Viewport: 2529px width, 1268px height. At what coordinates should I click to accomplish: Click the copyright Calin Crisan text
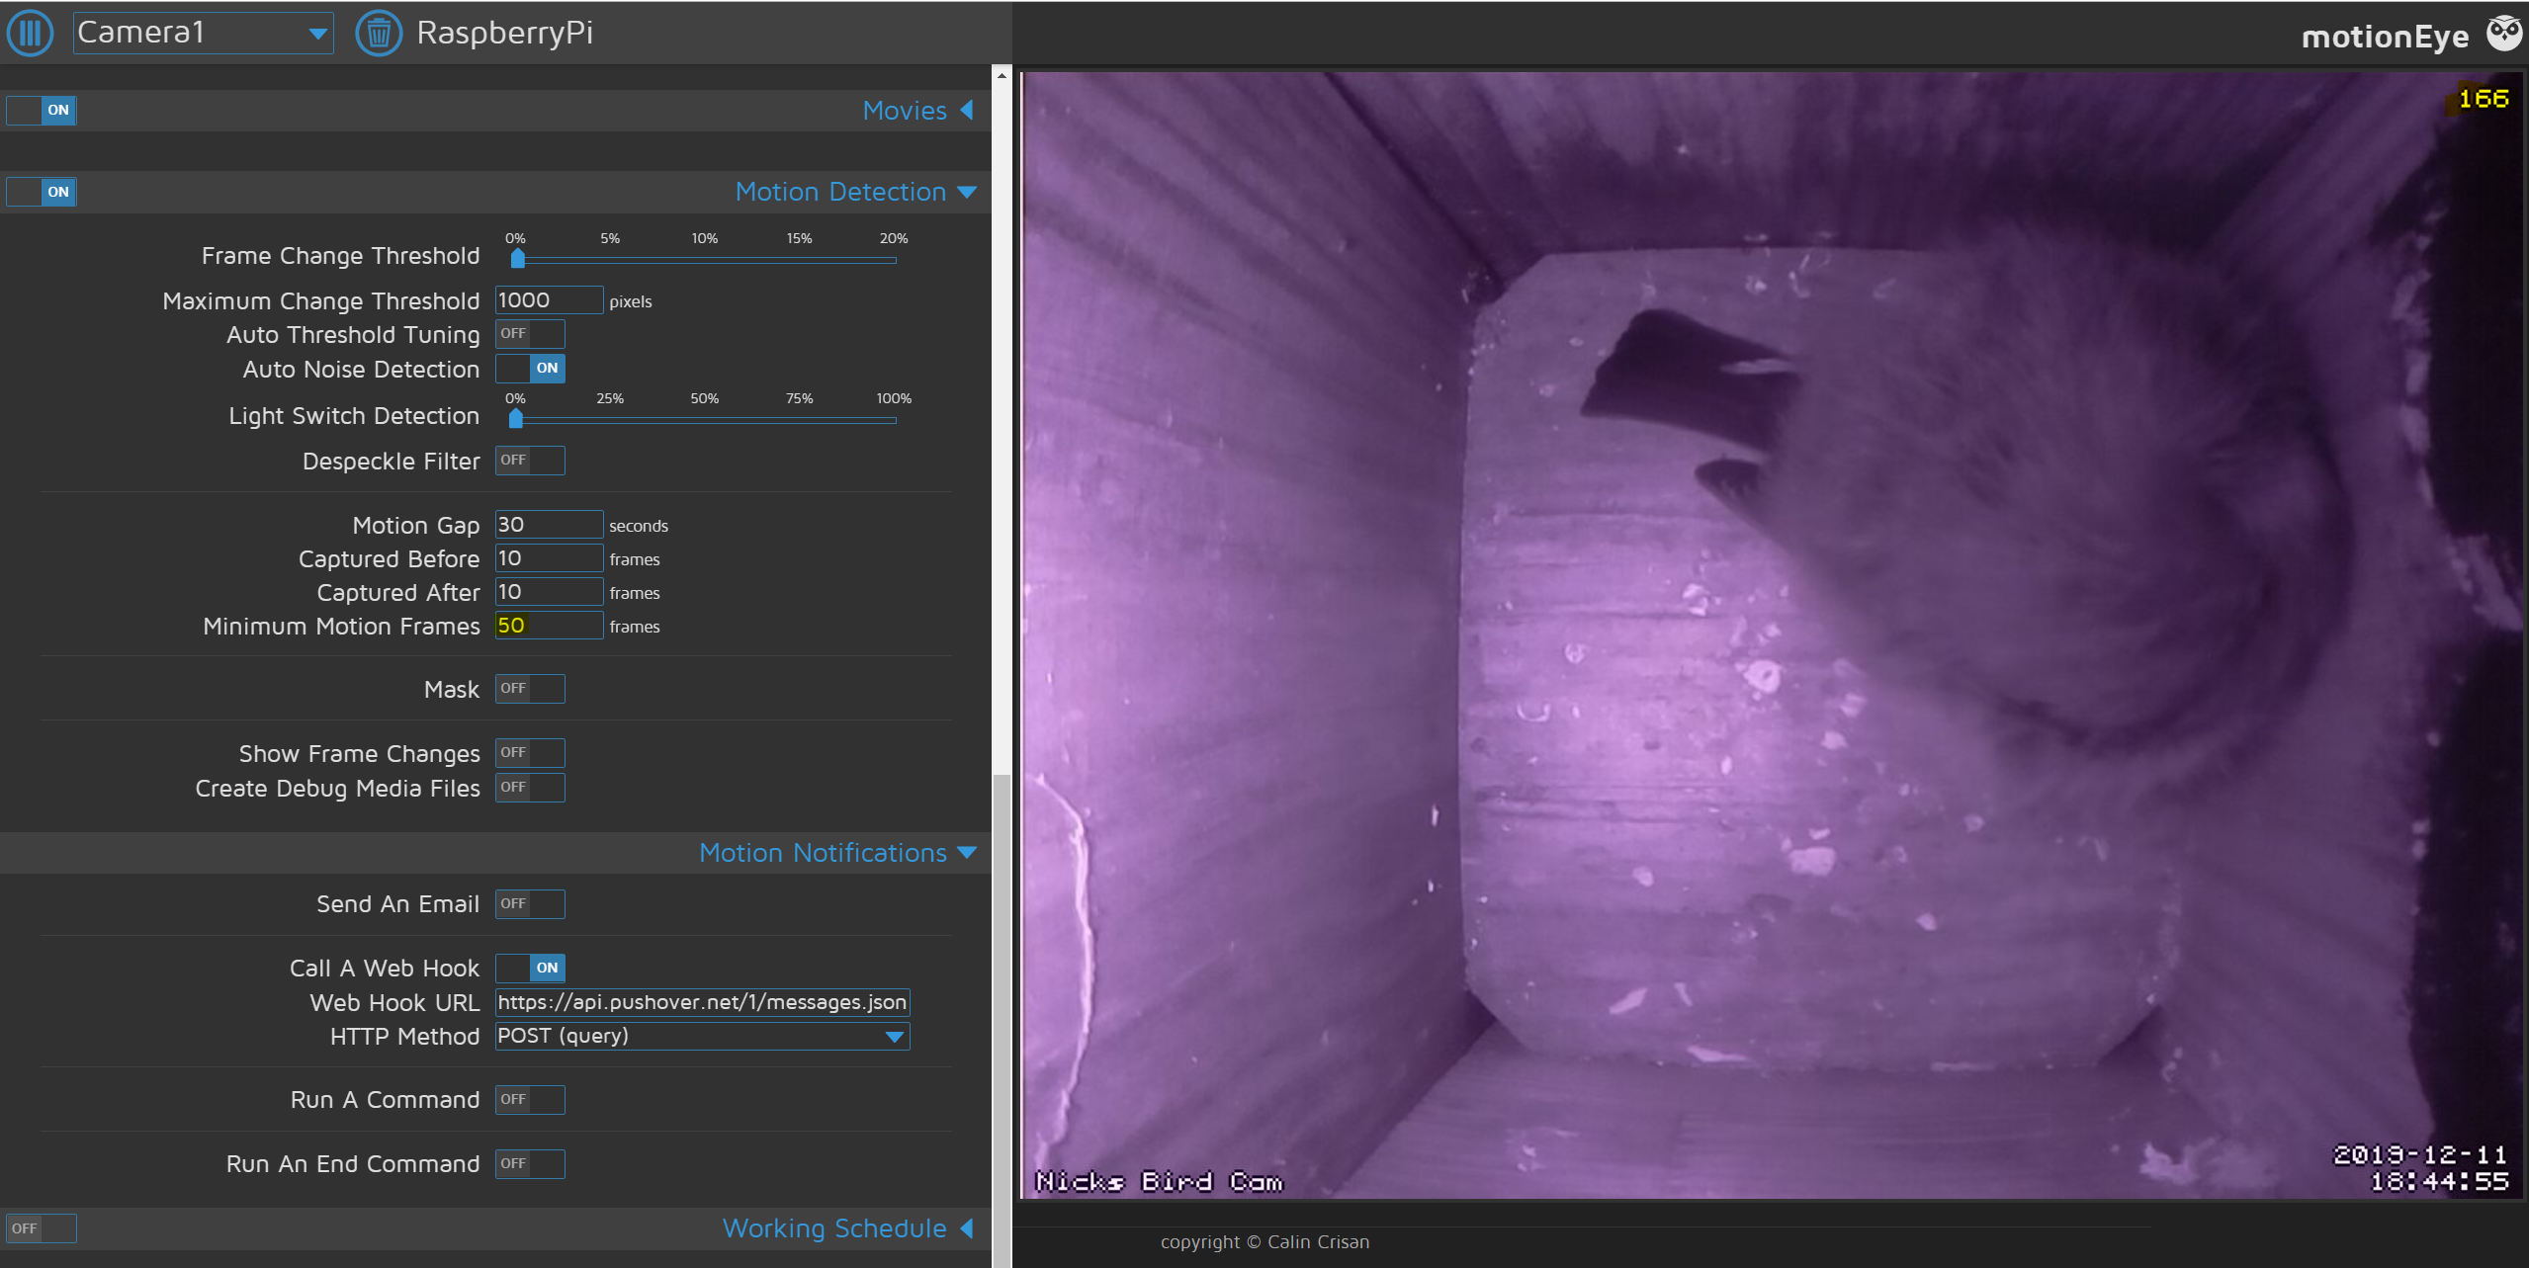point(1264,1242)
